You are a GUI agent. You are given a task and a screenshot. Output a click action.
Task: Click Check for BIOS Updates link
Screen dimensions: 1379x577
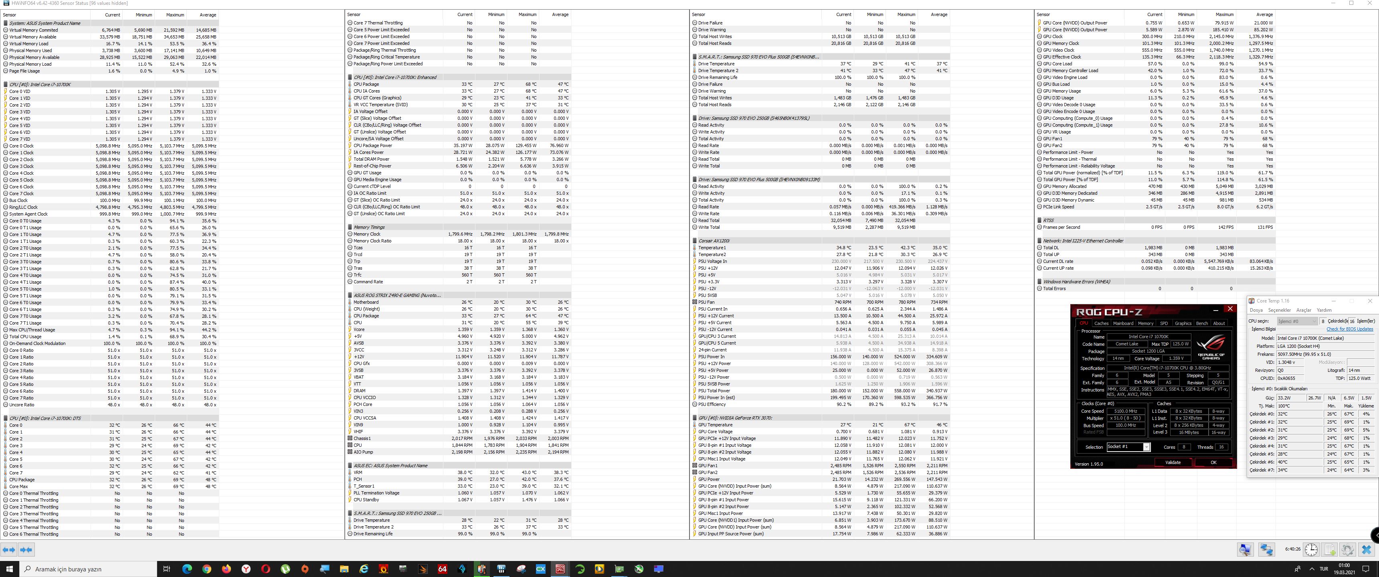point(1350,329)
